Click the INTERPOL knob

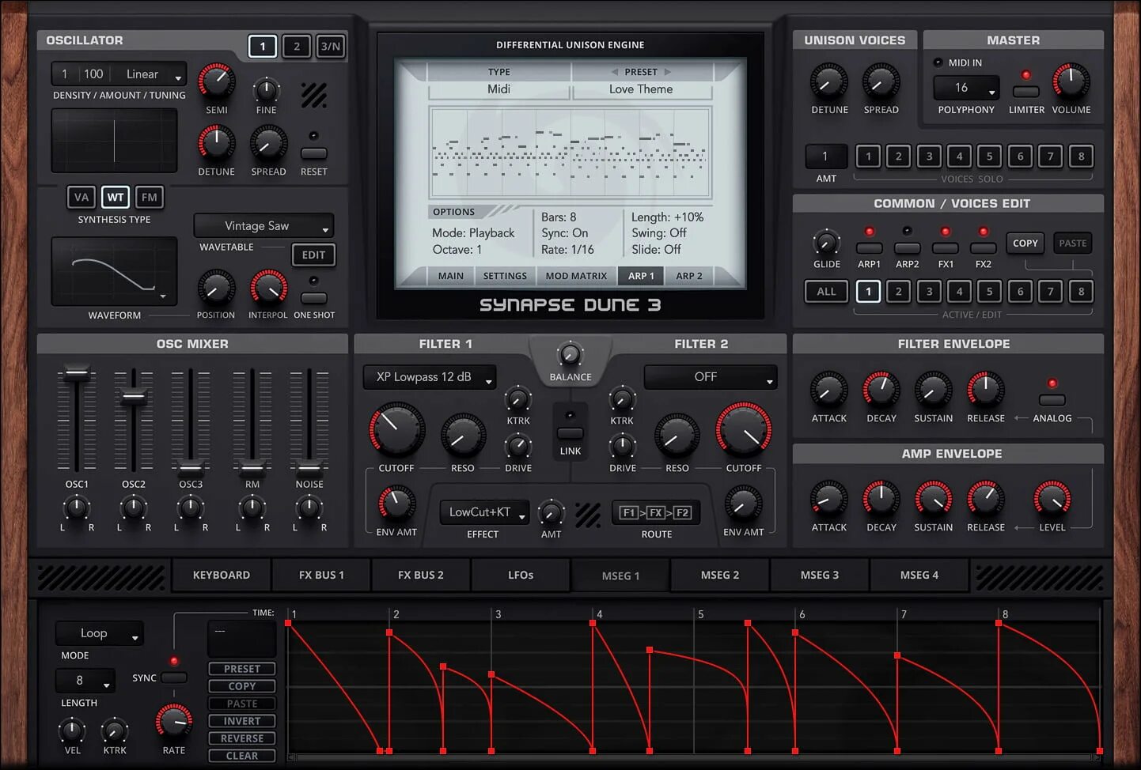(268, 288)
